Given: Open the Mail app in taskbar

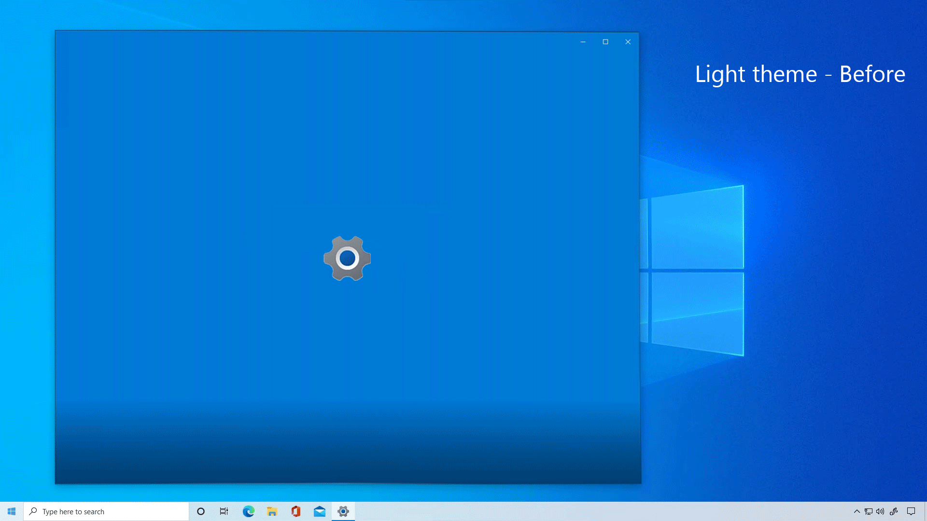Looking at the screenshot, I should (x=319, y=511).
